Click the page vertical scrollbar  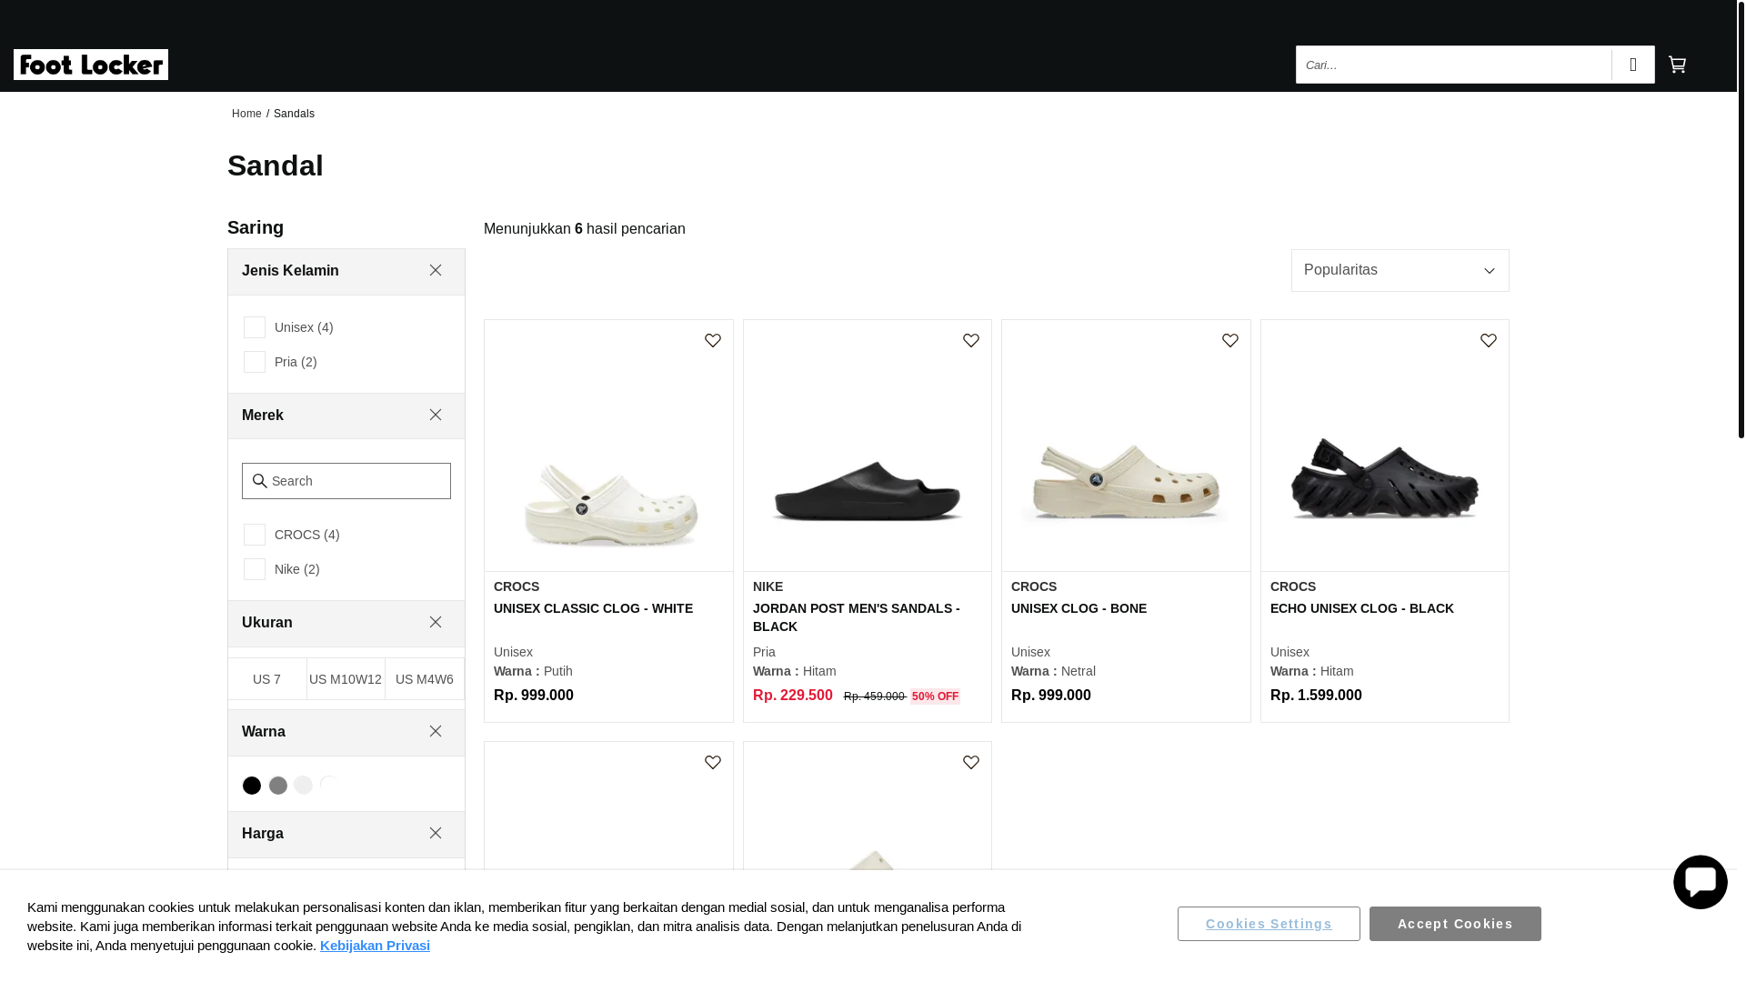click(x=1741, y=218)
